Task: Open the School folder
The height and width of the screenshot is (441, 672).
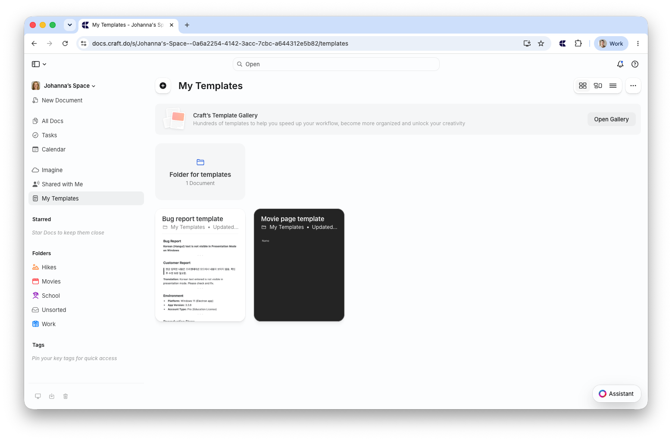Action: coord(86,296)
